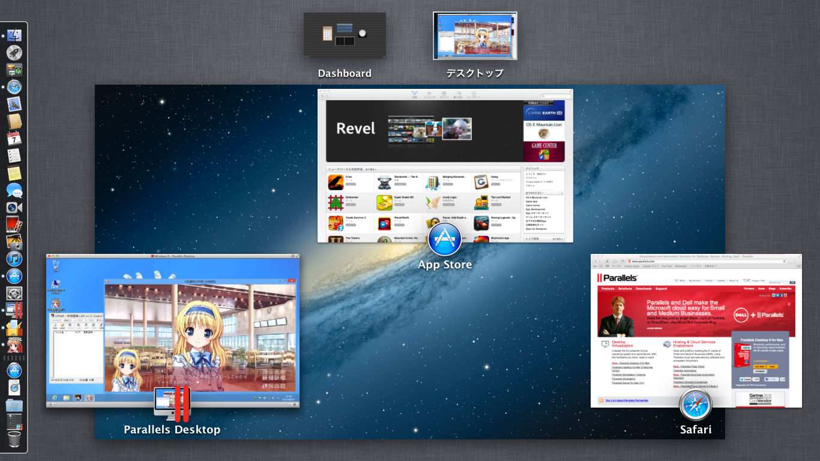
Task: Open Mail stamp icon in the Dock
Action: pos(14,104)
